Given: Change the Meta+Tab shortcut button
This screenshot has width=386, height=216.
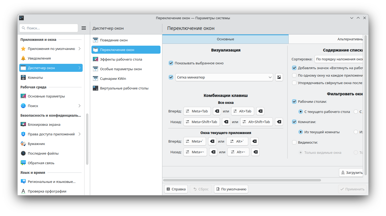Looking at the screenshot, I should click(197, 111).
